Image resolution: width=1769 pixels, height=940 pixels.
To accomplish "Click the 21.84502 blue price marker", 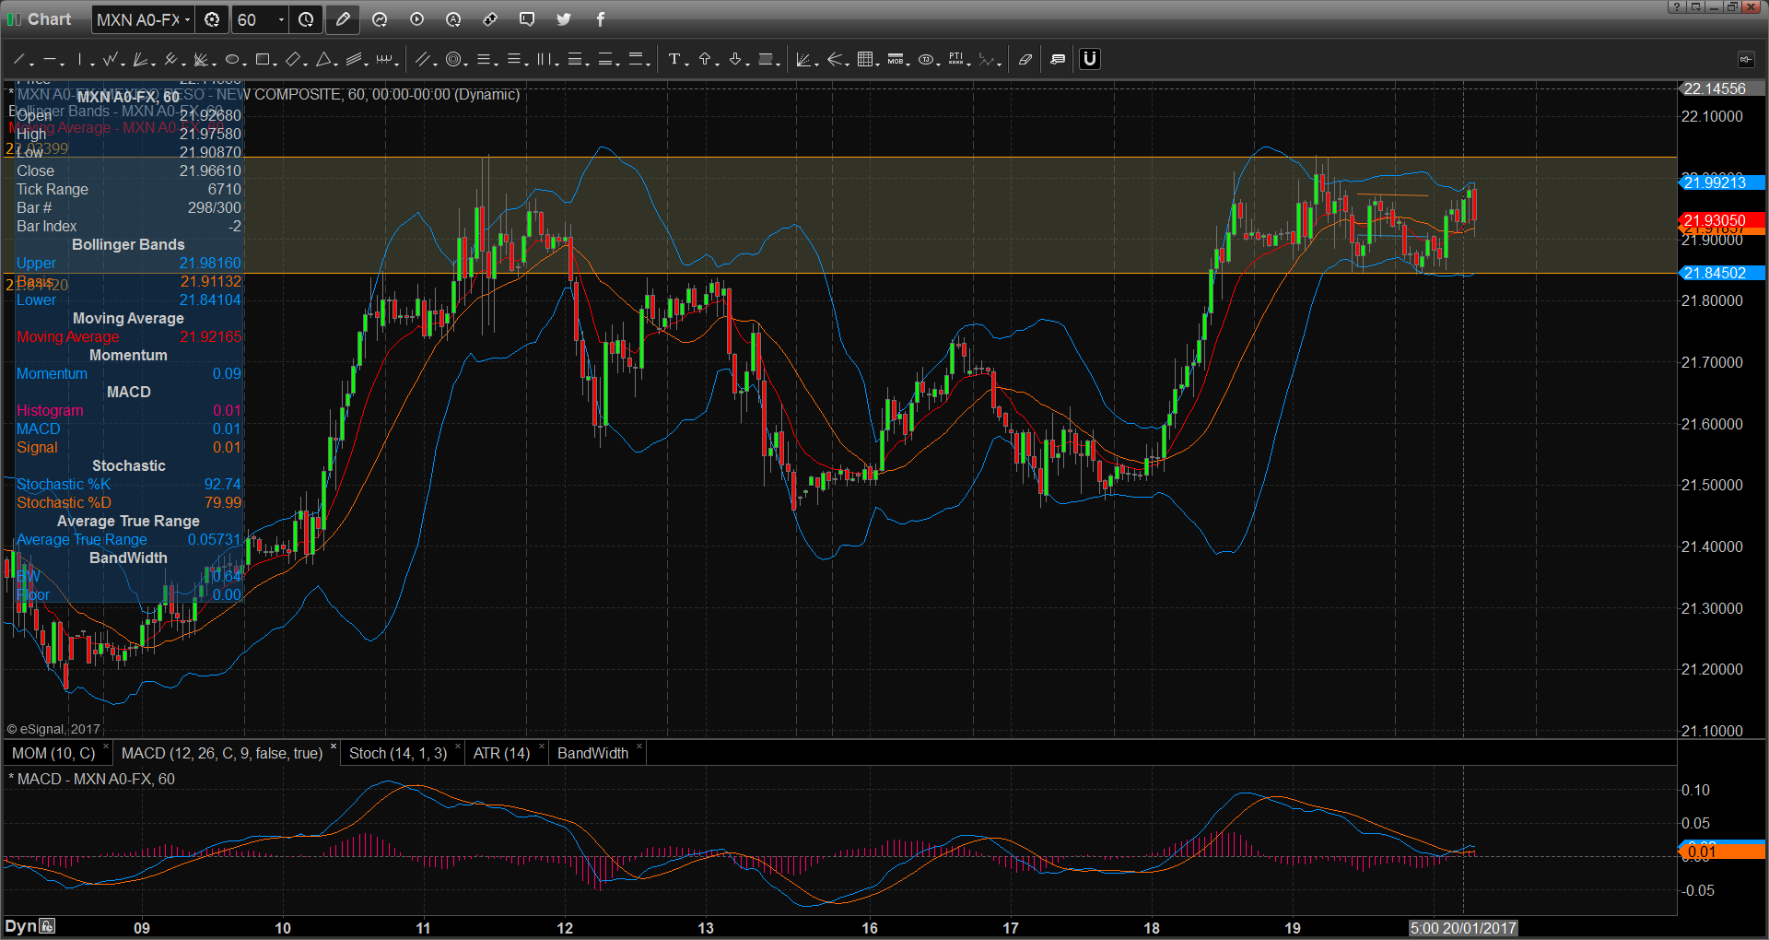I will (1720, 273).
